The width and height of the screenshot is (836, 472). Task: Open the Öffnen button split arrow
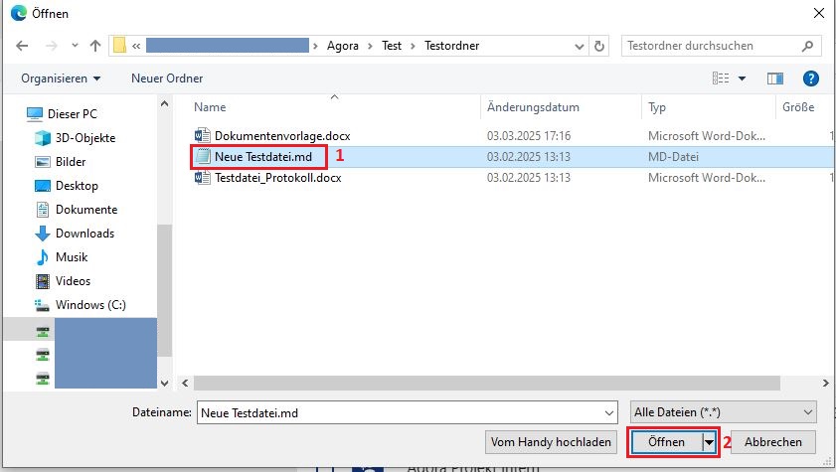(710, 441)
